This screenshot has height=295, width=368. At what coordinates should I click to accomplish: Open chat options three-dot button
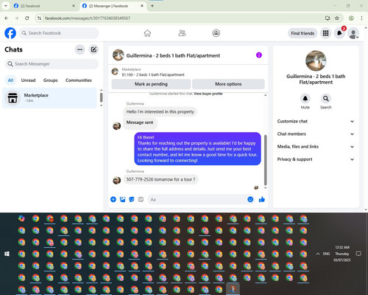click(79, 49)
